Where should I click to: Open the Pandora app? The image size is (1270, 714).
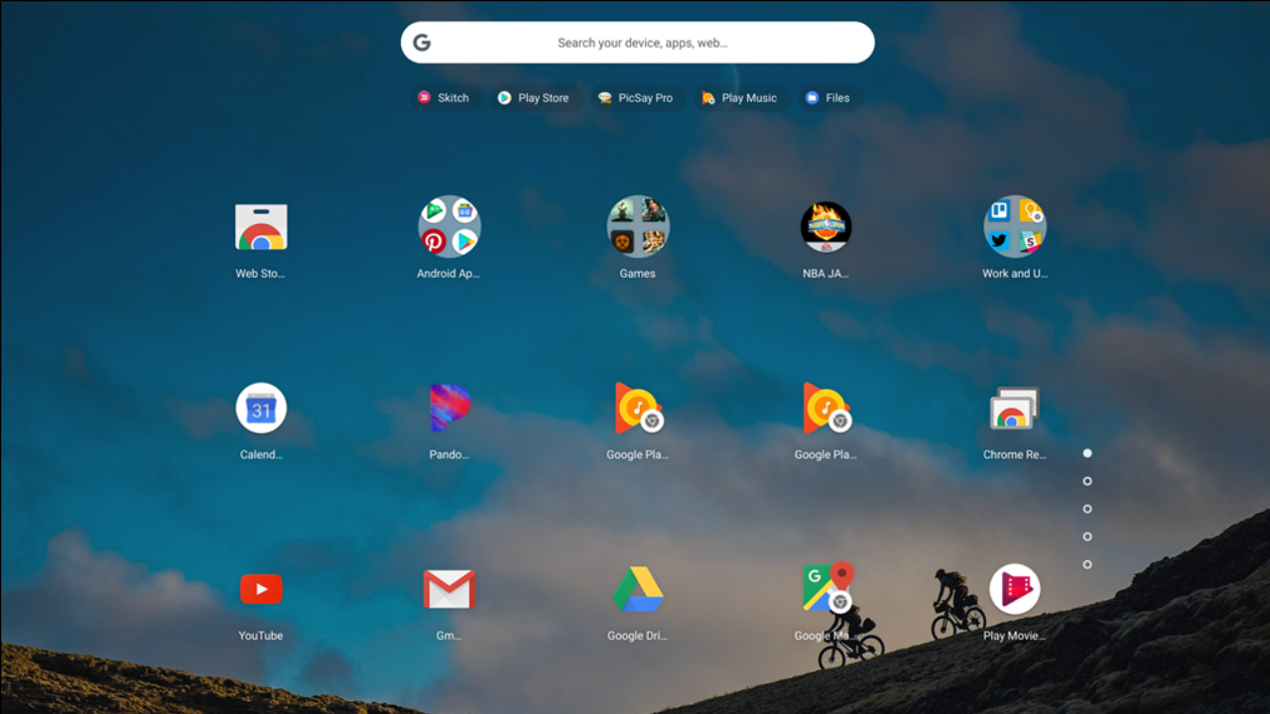pos(449,408)
